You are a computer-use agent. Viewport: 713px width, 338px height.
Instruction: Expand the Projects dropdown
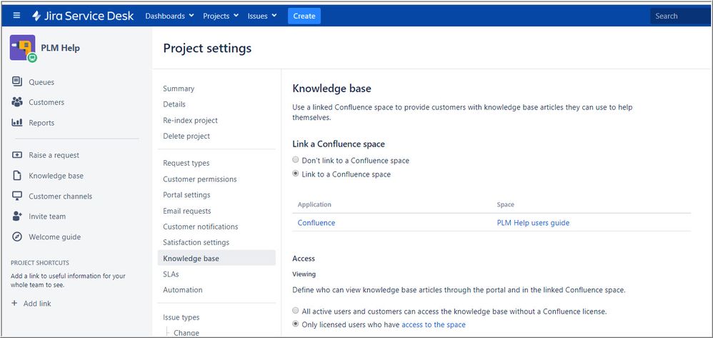[221, 16]
